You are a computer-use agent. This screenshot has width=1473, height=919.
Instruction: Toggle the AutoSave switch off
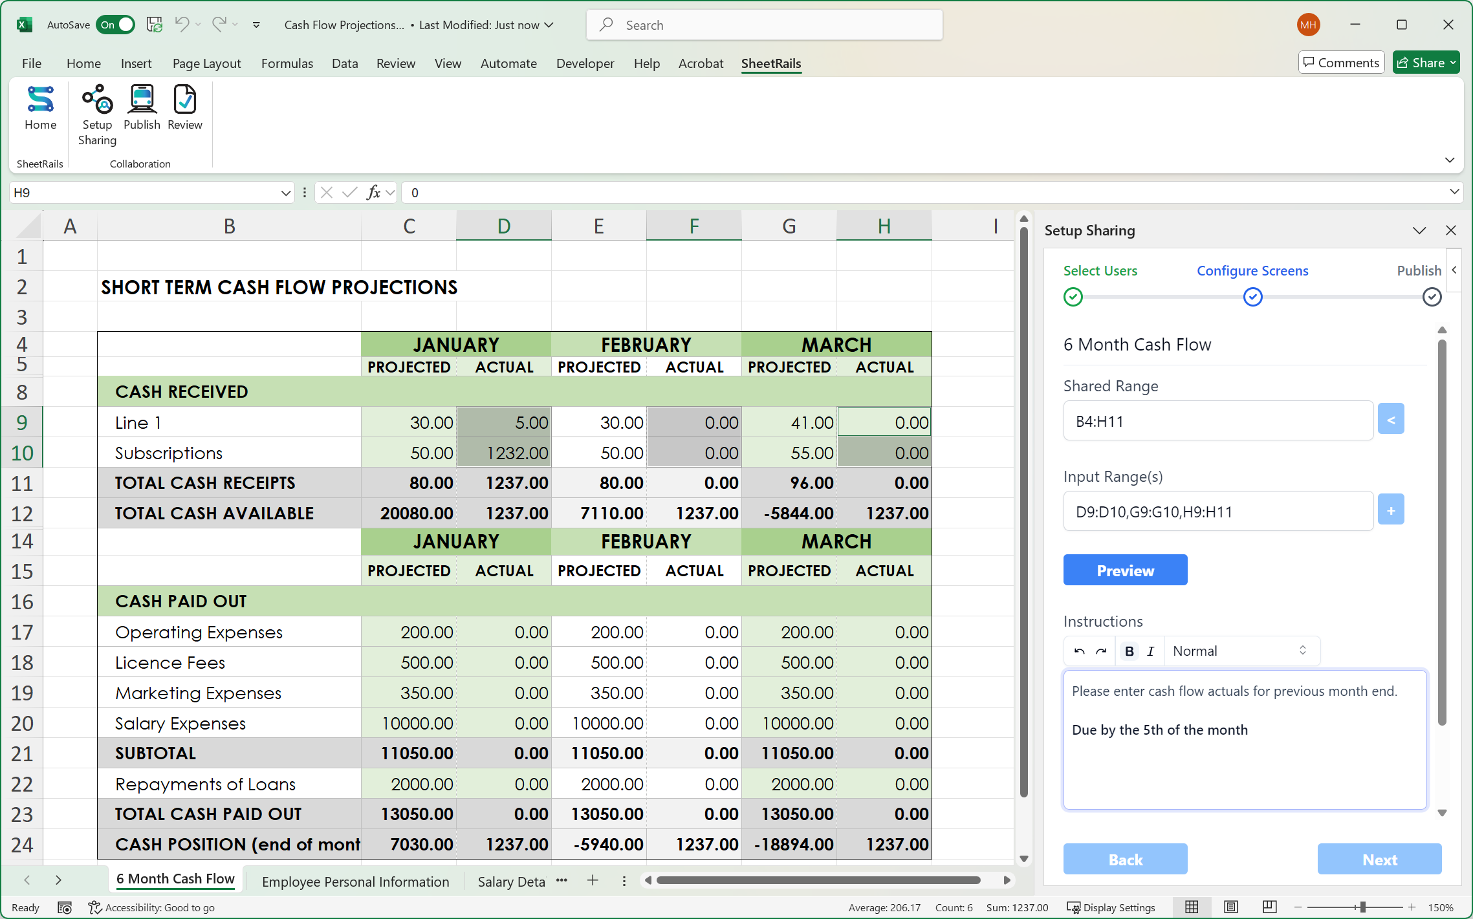coord(116,25)
